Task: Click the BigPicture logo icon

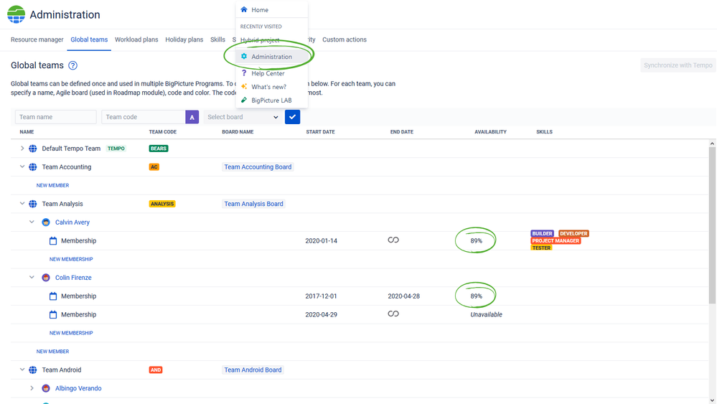Action: tap(16, 14)
